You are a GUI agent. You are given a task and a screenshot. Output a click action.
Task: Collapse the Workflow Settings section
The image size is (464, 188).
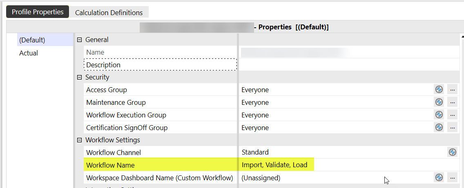click(80, 140)
